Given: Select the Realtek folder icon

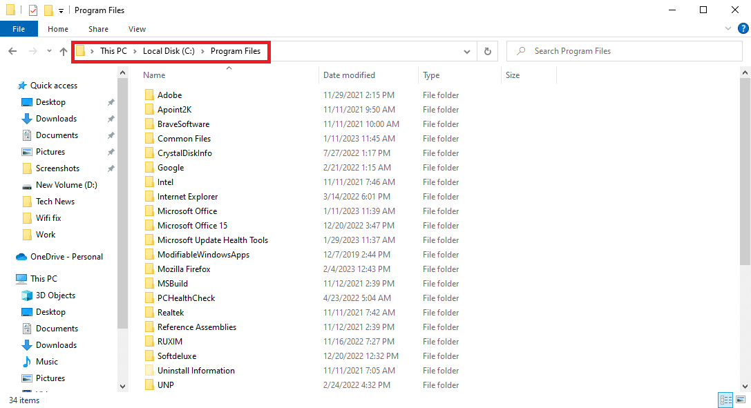Looking at the screenshot, I should tap(149, 313).
